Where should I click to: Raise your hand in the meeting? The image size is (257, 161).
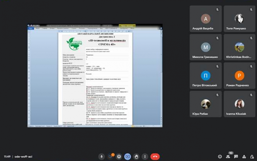136,156
